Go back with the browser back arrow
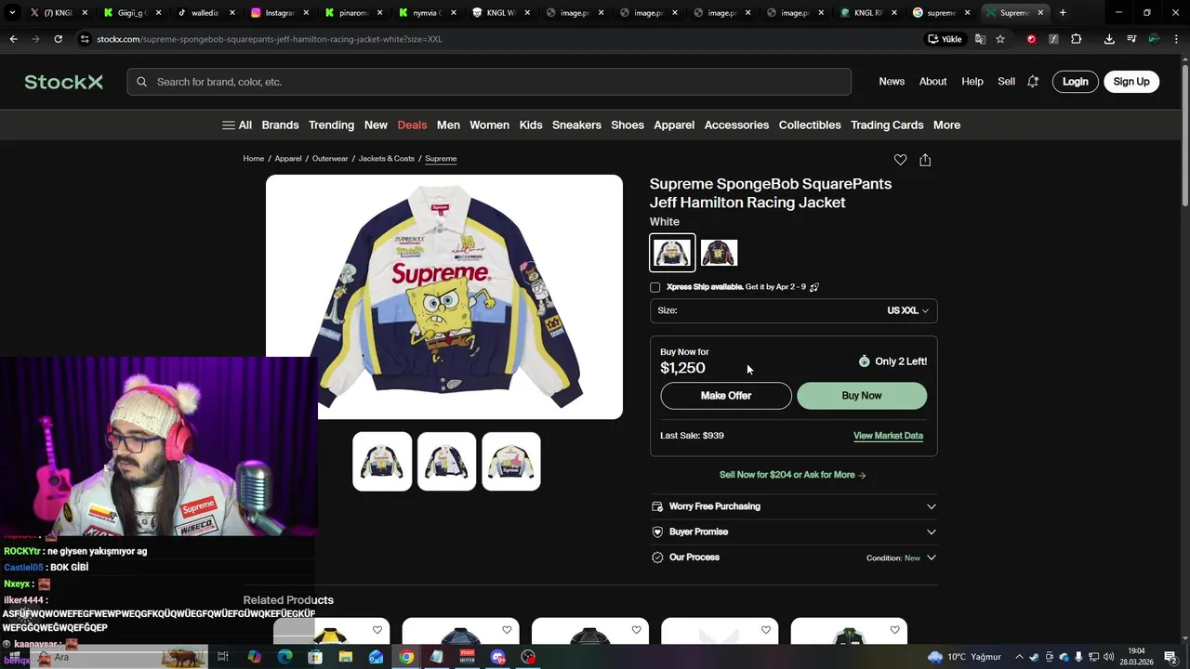 (x=13, y=39)
